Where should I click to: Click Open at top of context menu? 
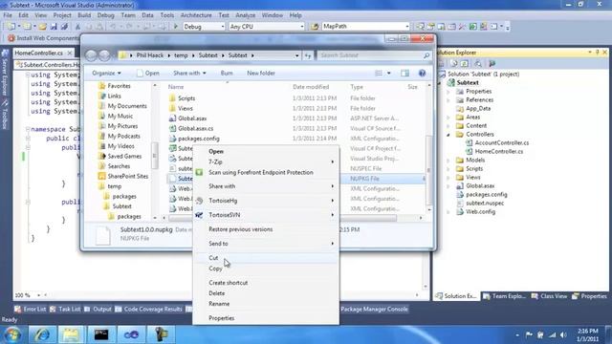[266, 151]
